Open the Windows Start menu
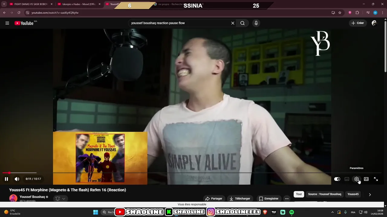 coord(95,212)
